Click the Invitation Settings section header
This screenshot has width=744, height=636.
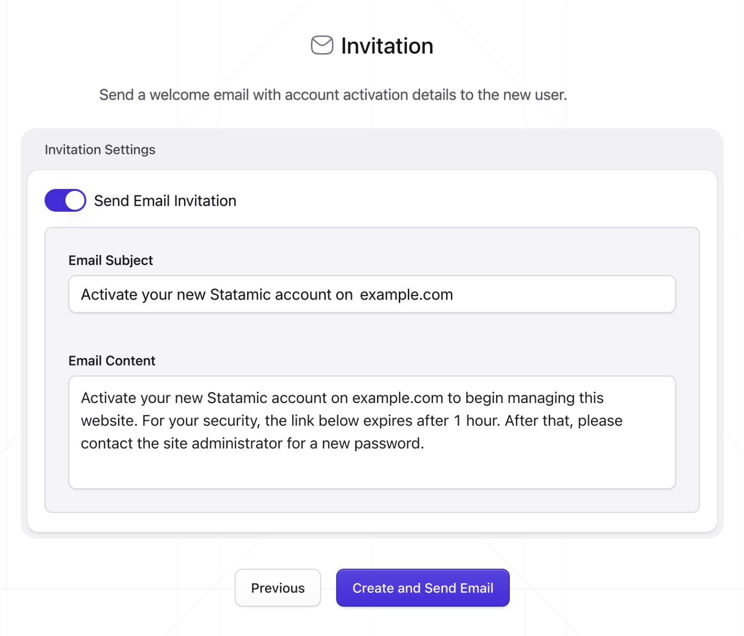pyautogui.click(x=100, y=149)
